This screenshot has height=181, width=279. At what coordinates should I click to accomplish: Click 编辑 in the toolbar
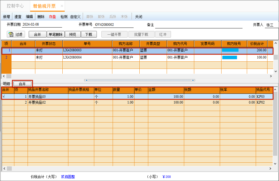29,17
